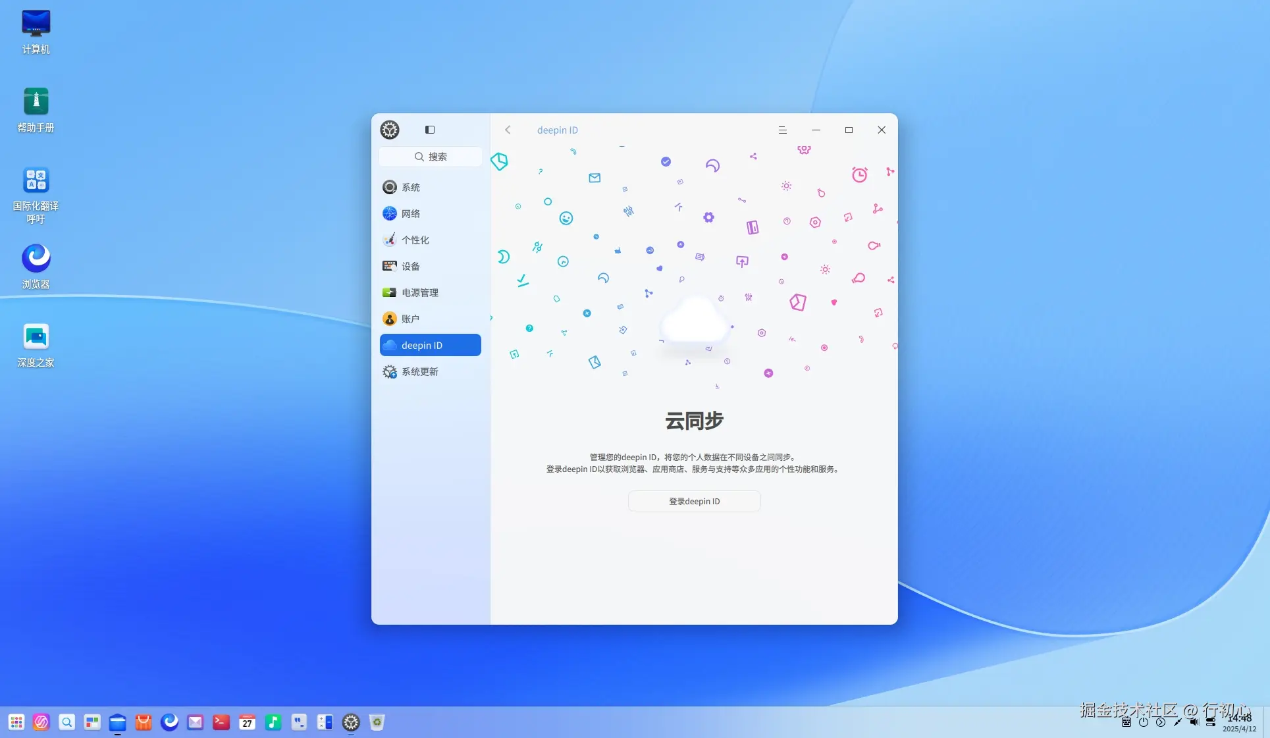Click the 搜索 search field
The image size is (1270, 738).
tap(430, 157)
